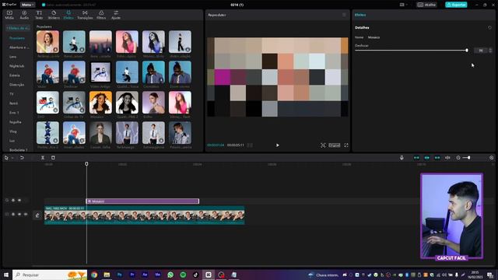Click the timeline fit/settings icon at far right
498x280 pixels.
point(491,158)
